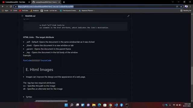Open the Chrome profile avatar

coord(186,7)
